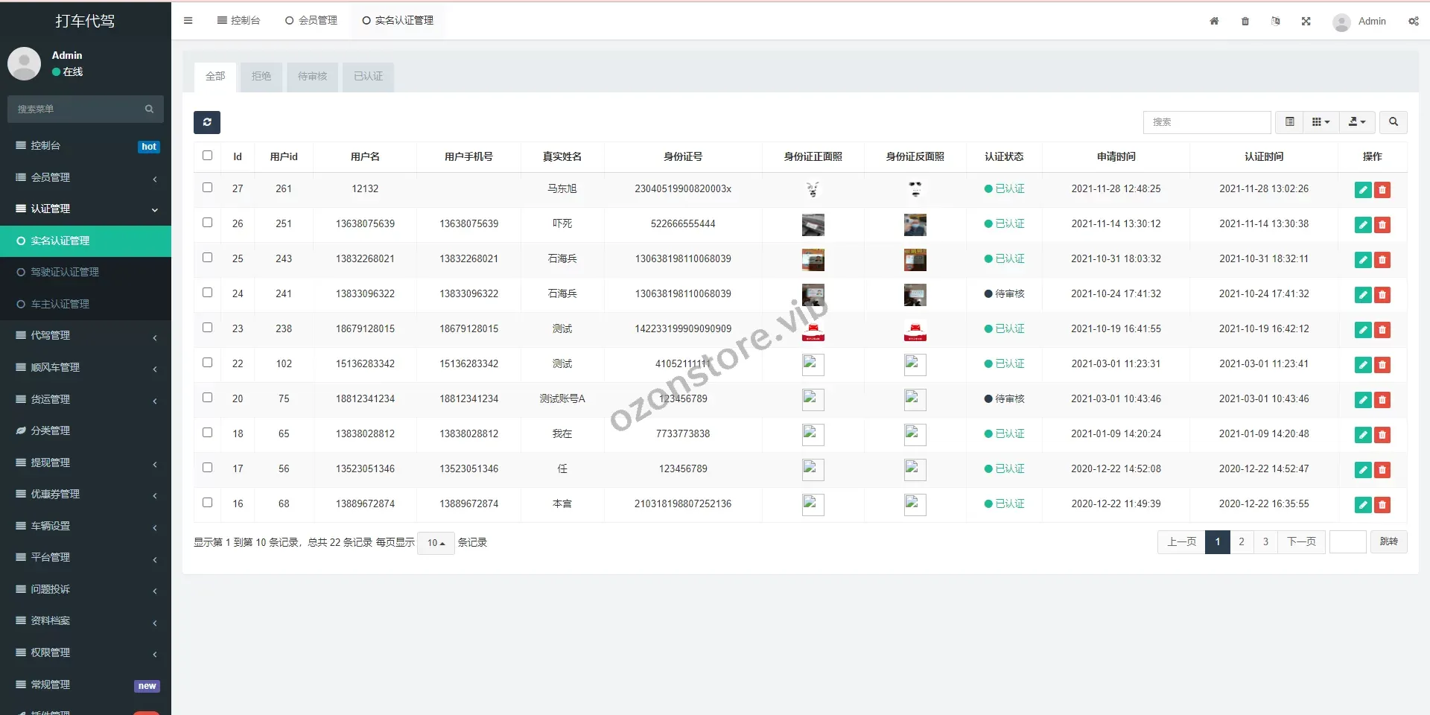The height and width of the screenshot is (715, 1430).
Task: Click the search magnifier button above table
Action: click(x=1393, y=122)
